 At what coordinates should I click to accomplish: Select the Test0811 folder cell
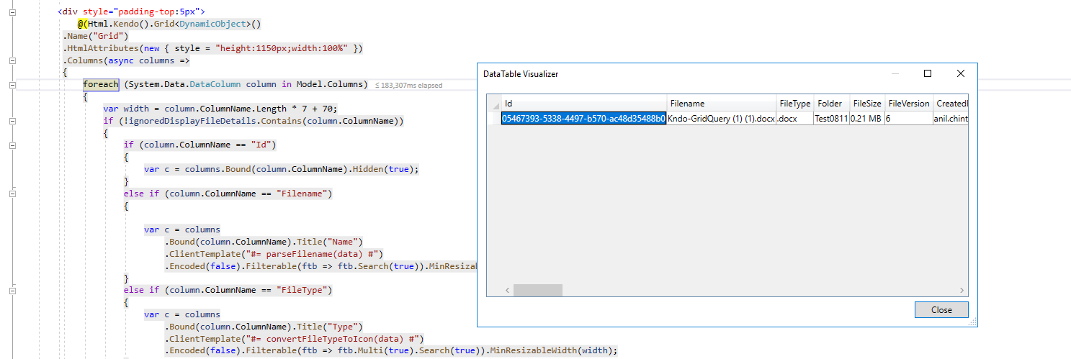click(832, 119)
